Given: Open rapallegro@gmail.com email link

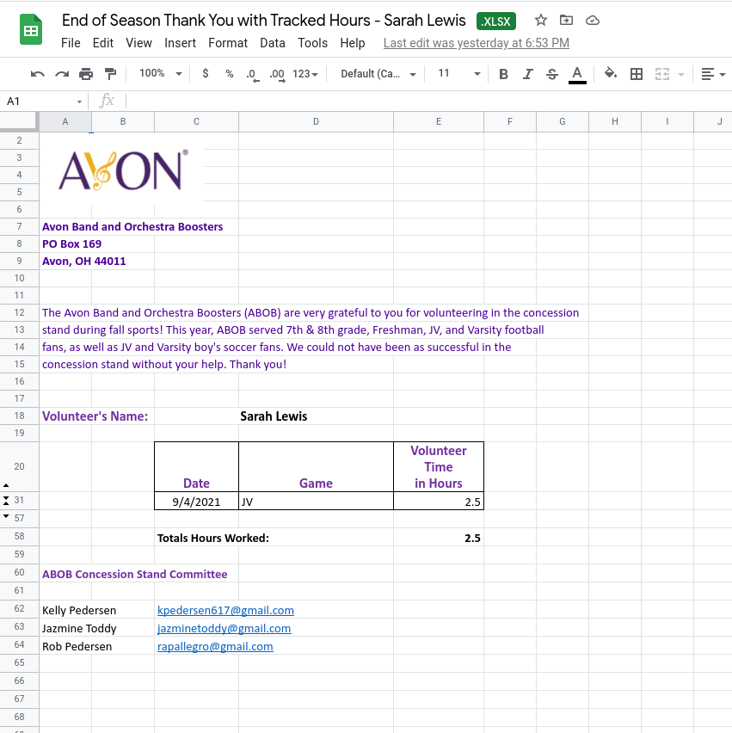Looking at the screenshot, I should tap(215, 646).
